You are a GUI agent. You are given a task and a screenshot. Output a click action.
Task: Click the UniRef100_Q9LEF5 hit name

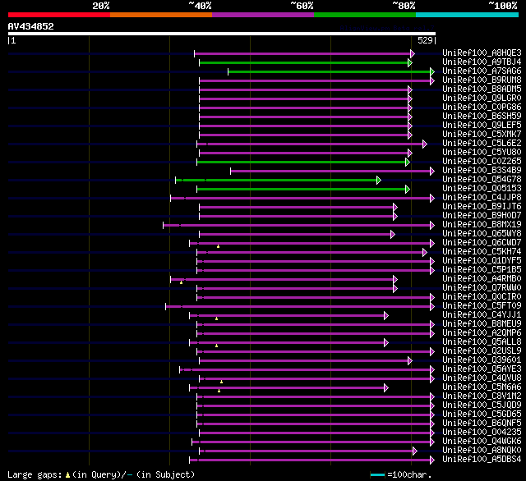point(482,126)
